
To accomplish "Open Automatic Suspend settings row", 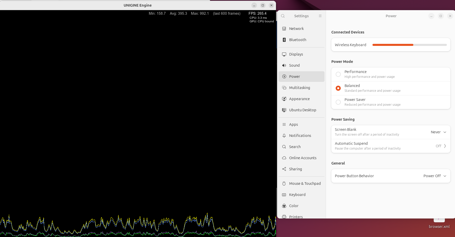I will tap(391, 146).
